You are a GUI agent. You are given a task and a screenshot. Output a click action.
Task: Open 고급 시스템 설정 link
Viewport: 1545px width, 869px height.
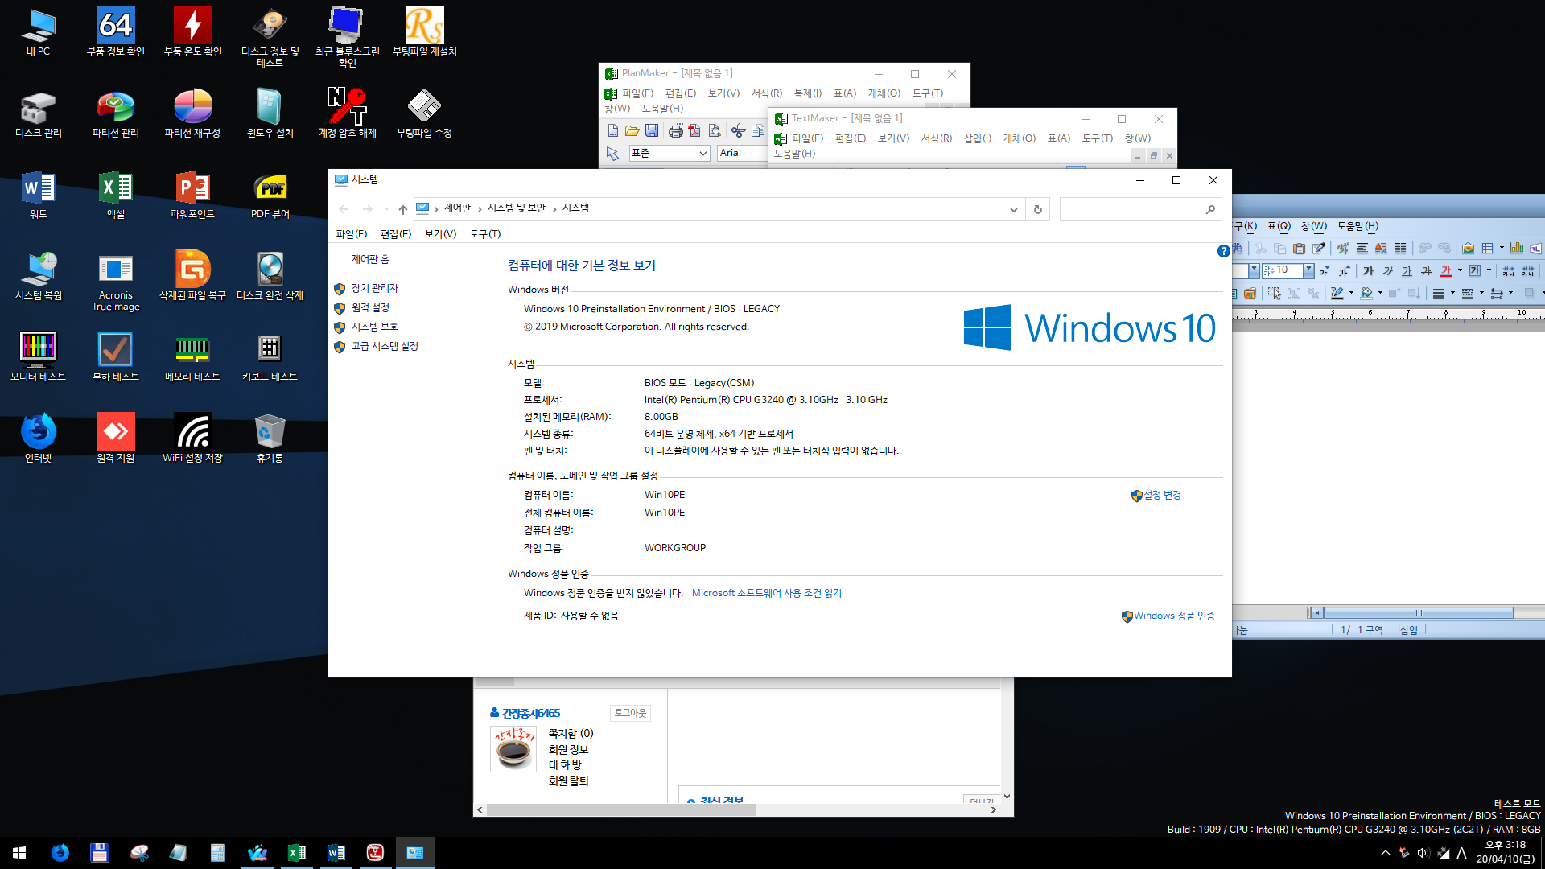385,346
